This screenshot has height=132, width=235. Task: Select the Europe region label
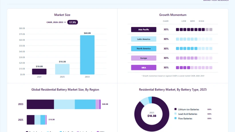[x=144, y=58]
